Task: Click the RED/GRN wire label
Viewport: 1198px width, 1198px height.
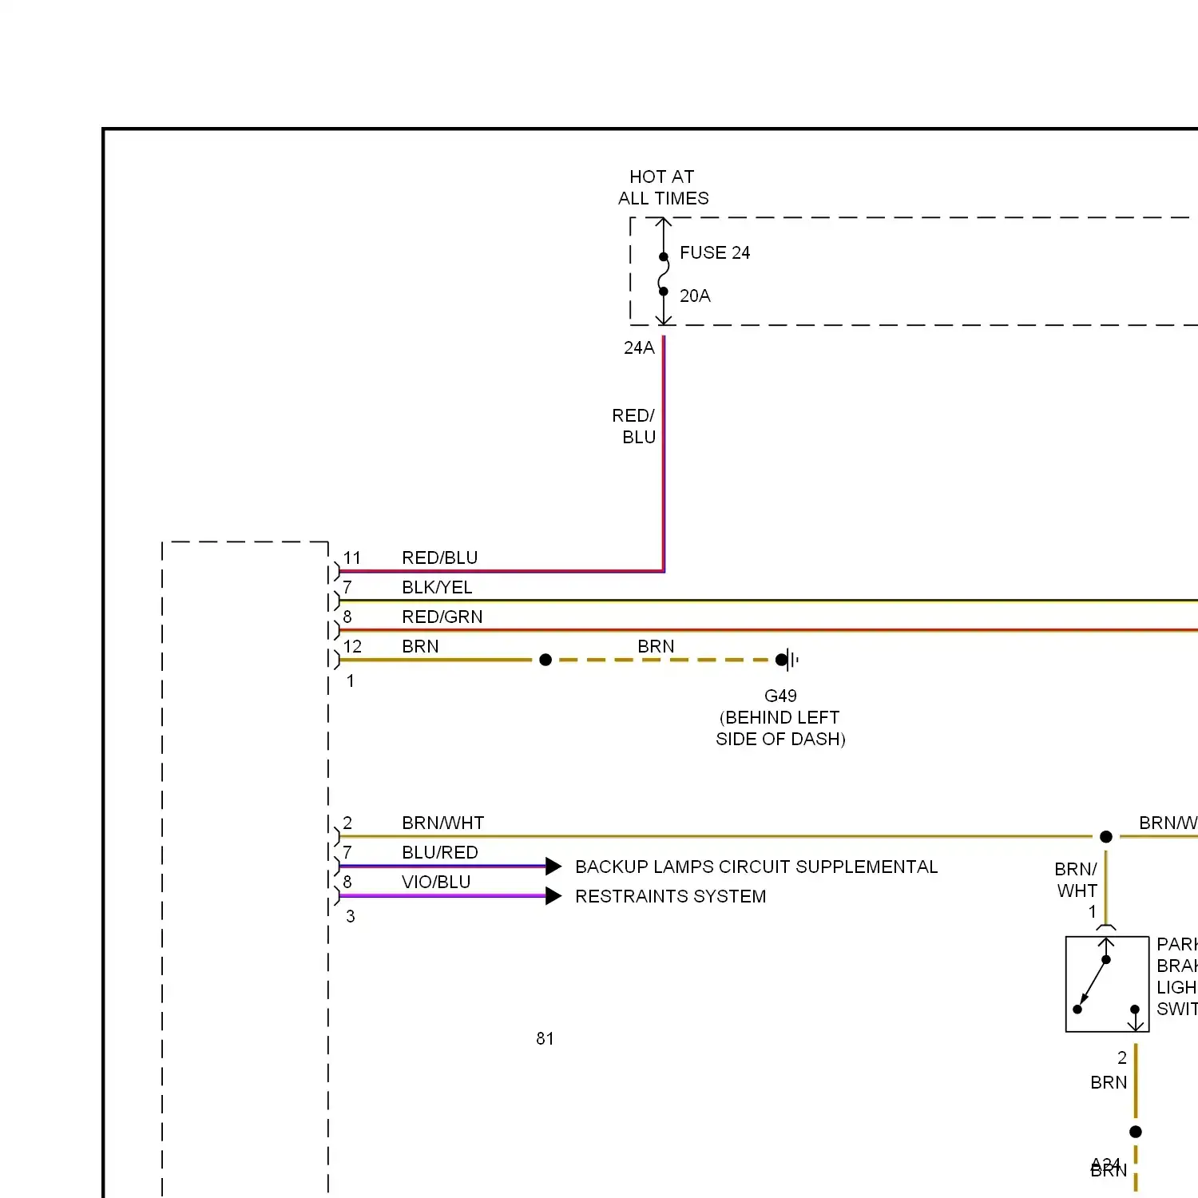Action: pos(442,617)
